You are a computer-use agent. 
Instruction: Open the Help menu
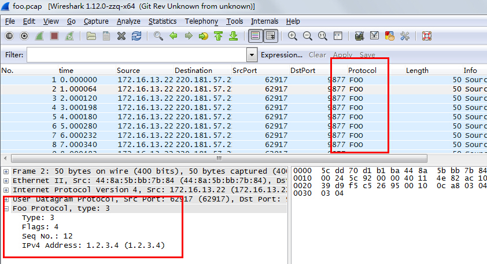(x=293, y=21)
